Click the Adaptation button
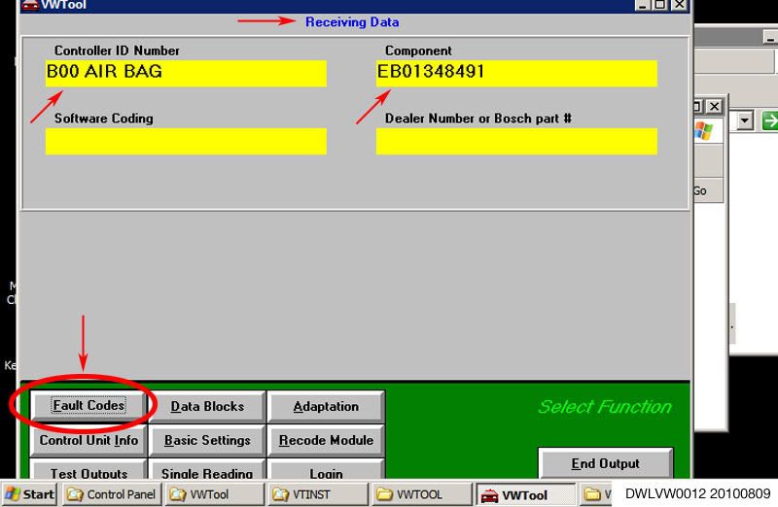The height and width of the screenshot is (507, 778). [326, 406]
